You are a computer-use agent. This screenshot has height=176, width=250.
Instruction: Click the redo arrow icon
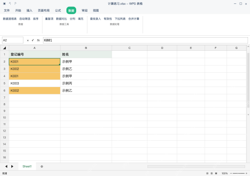click(15, 3)
